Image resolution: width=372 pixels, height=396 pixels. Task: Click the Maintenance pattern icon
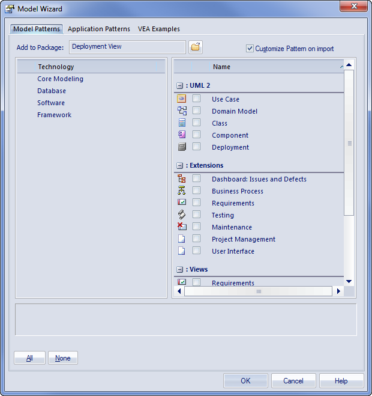(x=182, y=227)
